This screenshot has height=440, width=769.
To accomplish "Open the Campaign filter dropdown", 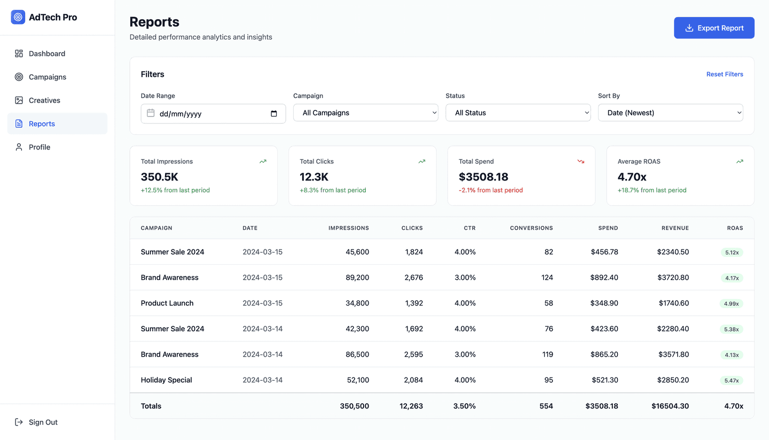I will tap(366, 113).
